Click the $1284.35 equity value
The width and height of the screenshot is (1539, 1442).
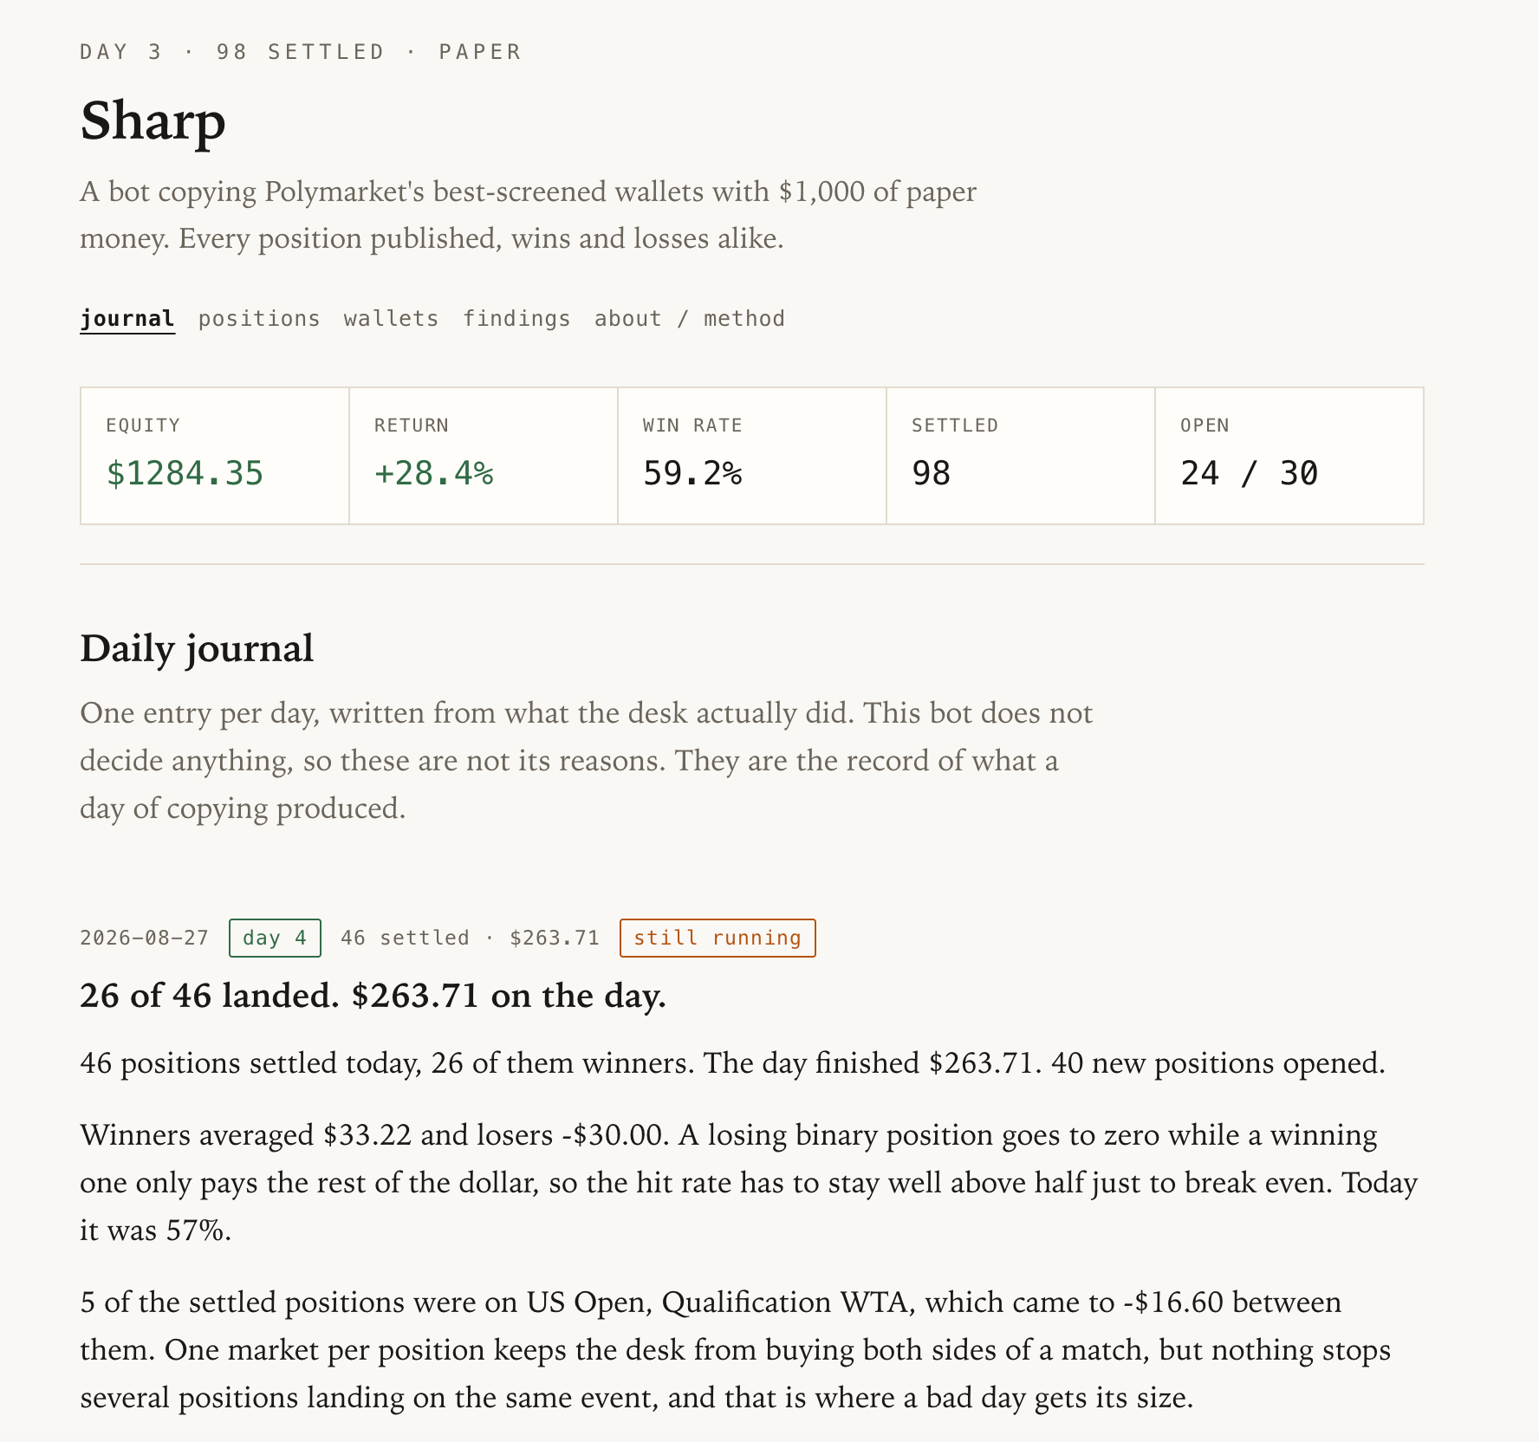[x=185, y=473]
